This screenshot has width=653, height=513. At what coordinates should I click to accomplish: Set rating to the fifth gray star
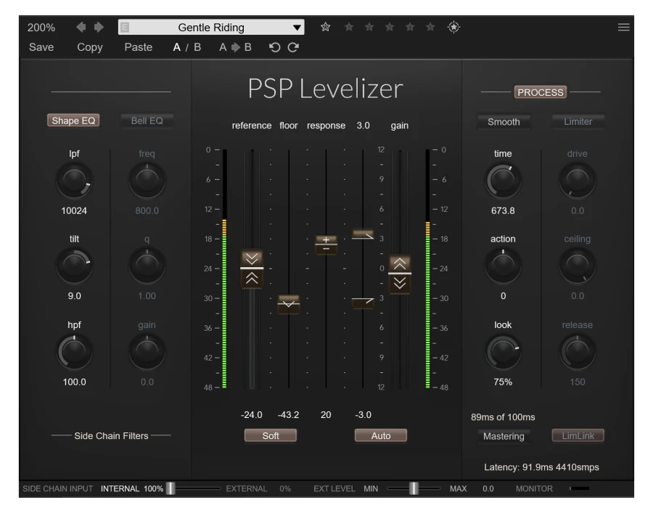(x=430, y=27)
